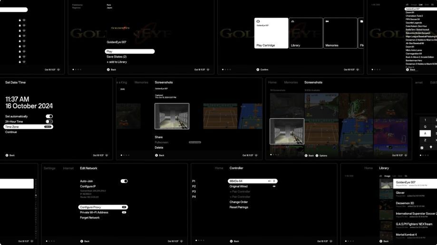This screenshot has width=437, height=245.
Task: Toggle Private Wi-Fi Address switch
Action: pos(124,212)
